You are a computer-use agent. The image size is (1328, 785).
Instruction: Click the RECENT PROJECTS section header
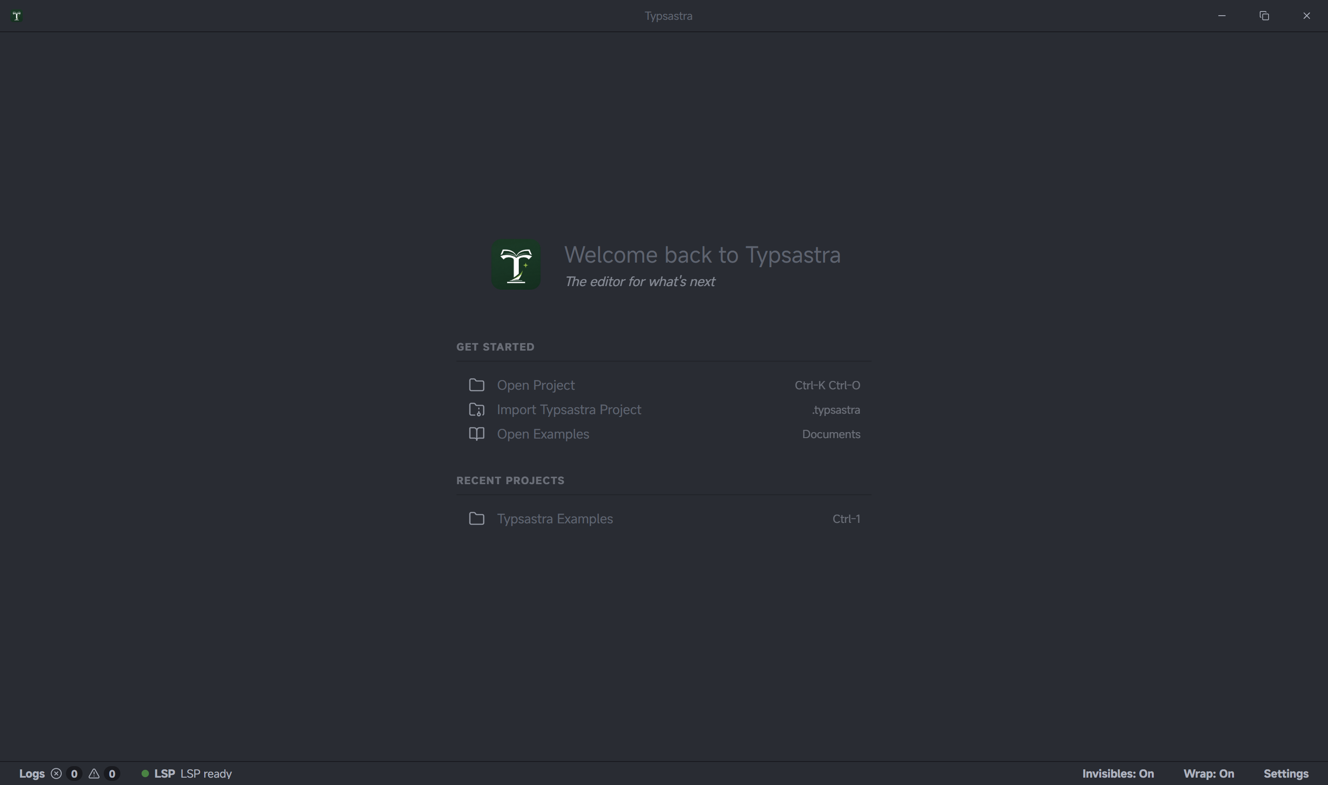(510, 480)
